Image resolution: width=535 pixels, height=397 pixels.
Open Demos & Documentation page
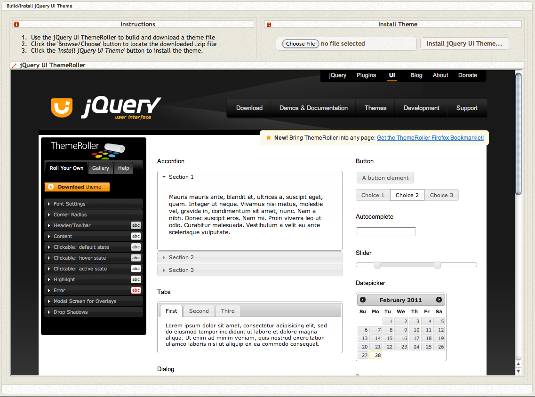[x=313, y=108]
